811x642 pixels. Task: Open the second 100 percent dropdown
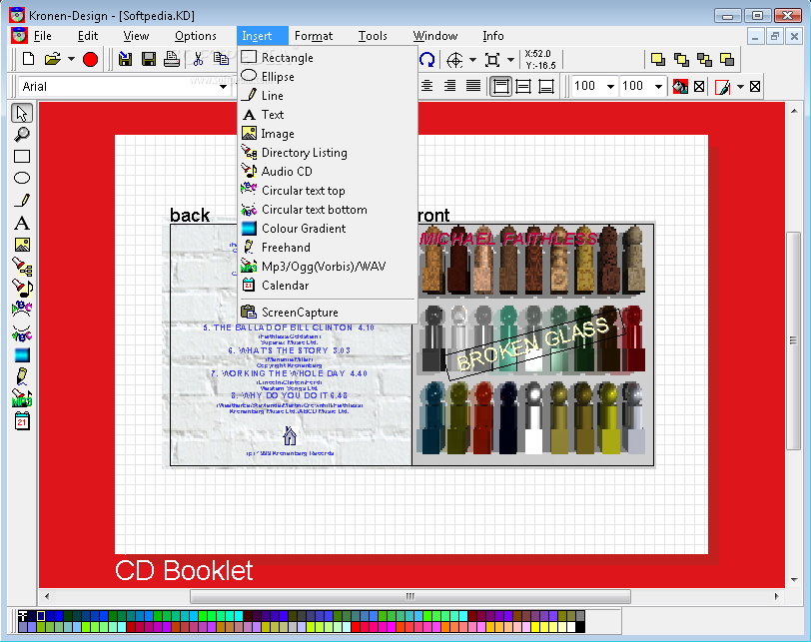658,86
